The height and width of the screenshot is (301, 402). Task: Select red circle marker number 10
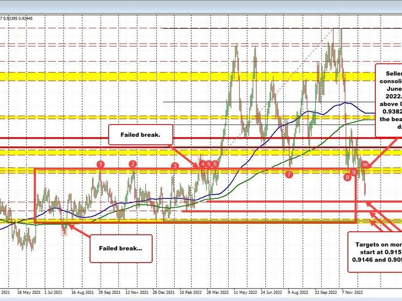click(365, 165)
